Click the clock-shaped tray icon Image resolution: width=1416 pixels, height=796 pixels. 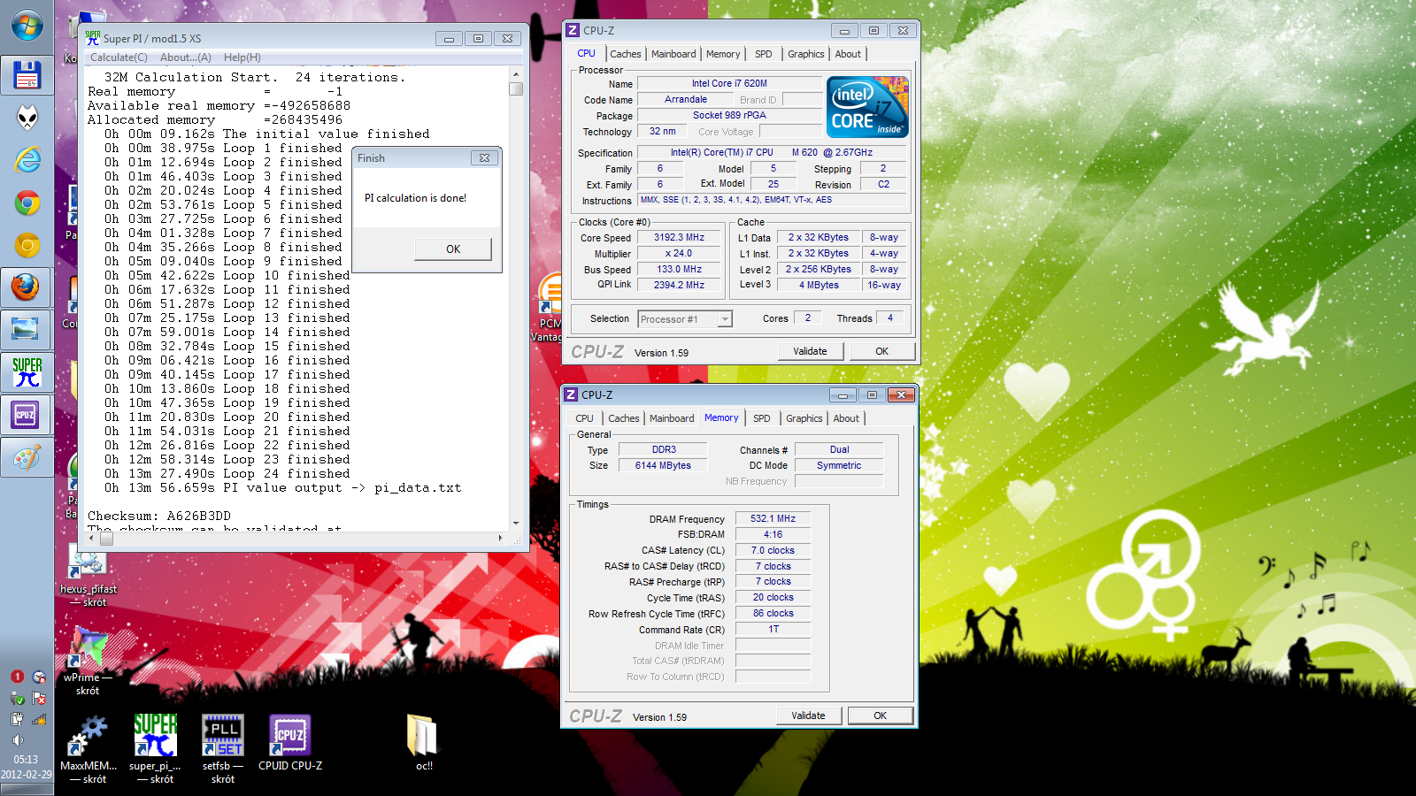coord(39,677)
